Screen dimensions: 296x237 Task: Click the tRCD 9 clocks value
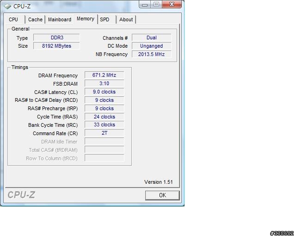pos(104,100)
